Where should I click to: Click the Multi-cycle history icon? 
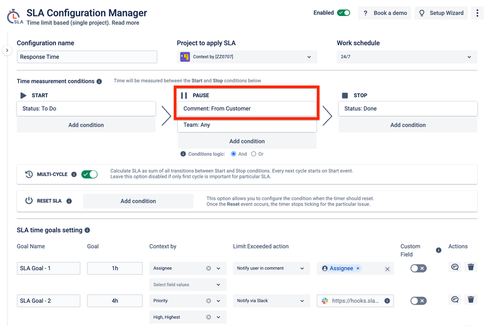click(x=29, y=174)
